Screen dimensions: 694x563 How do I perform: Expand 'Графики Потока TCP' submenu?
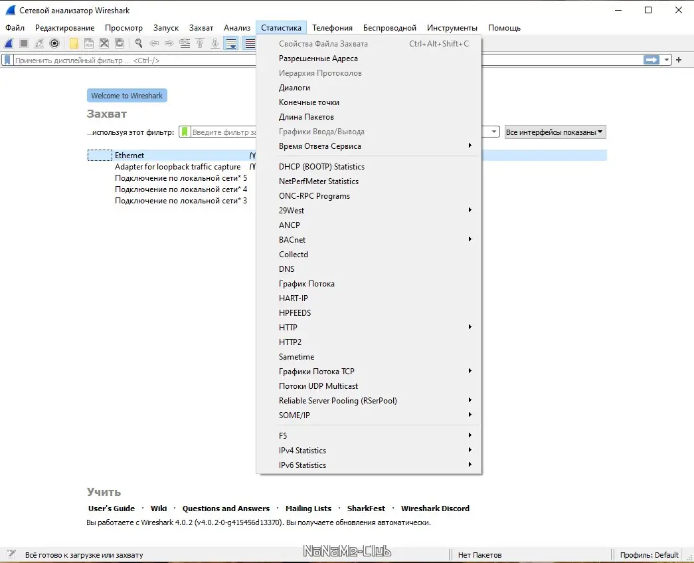point(369,371)
